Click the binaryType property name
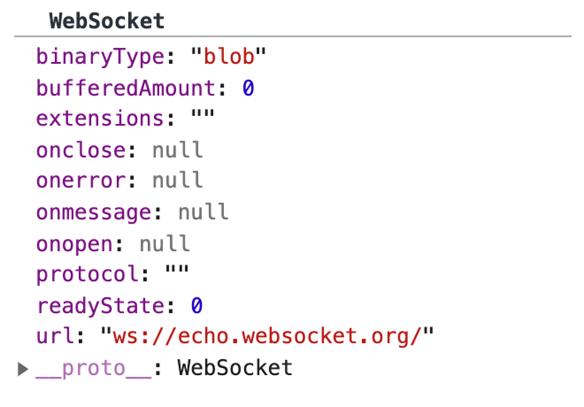 pos(88,56)
